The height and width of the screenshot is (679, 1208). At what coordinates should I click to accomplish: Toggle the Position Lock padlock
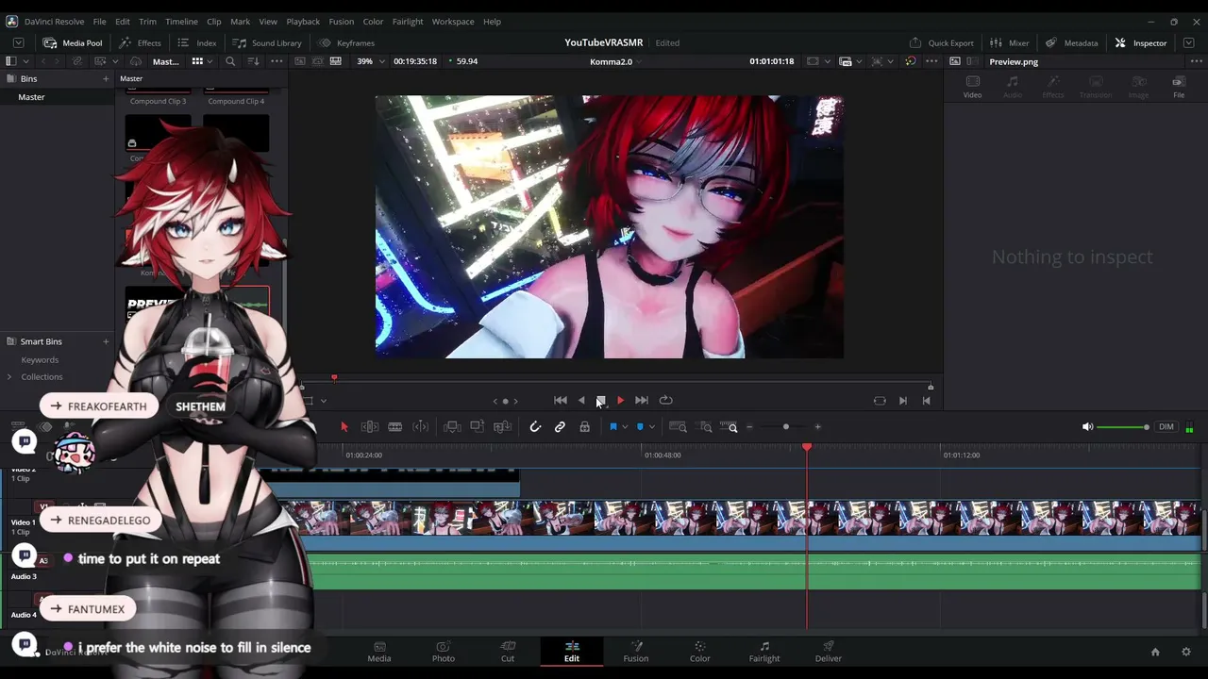585,427
